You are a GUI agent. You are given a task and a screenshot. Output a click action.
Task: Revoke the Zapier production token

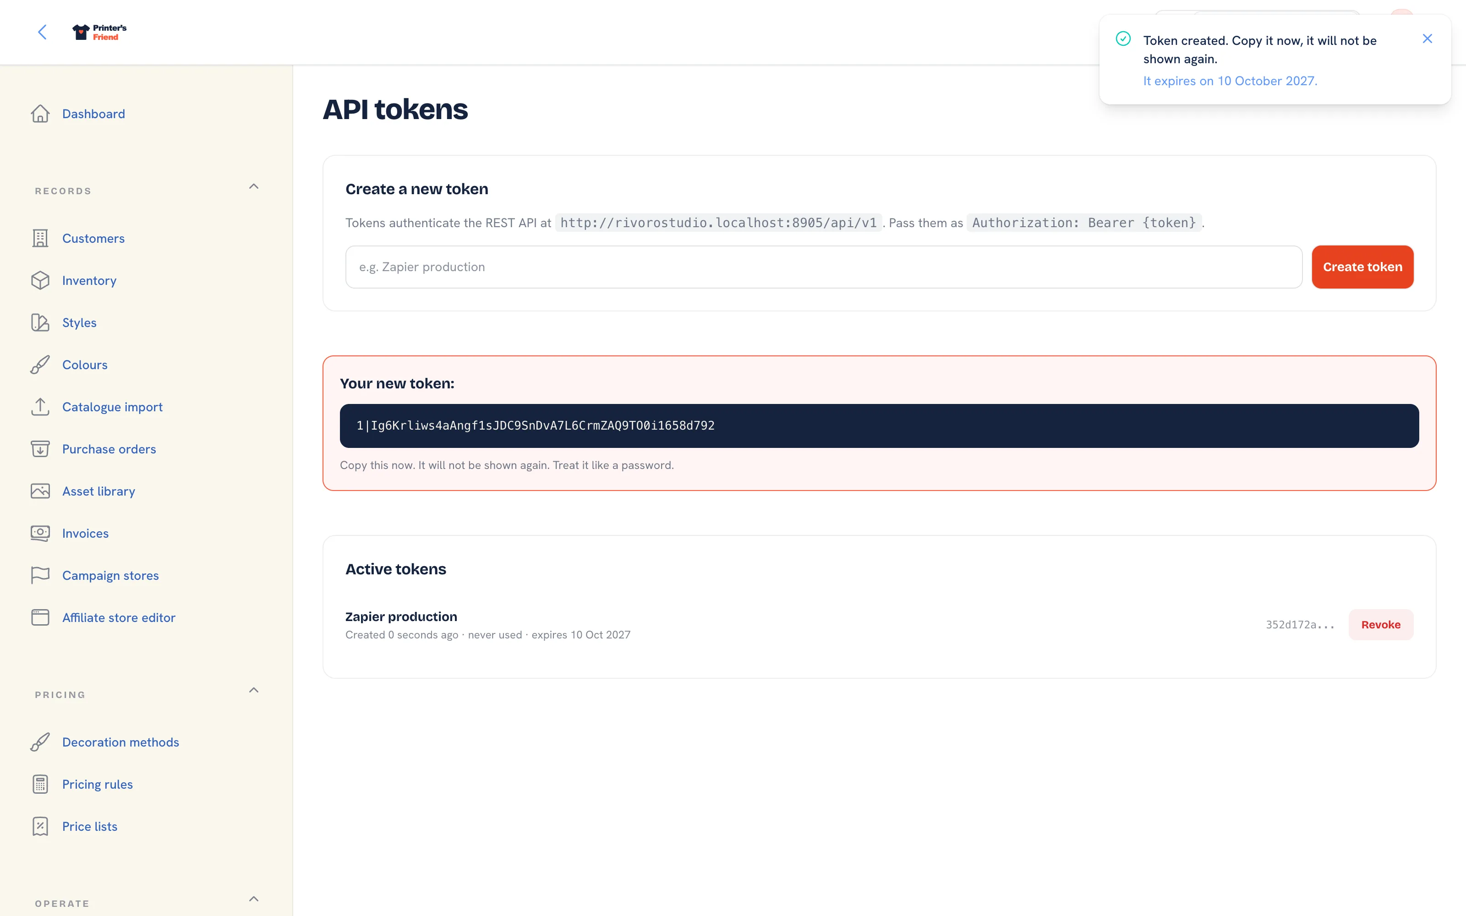(1381, 625)
